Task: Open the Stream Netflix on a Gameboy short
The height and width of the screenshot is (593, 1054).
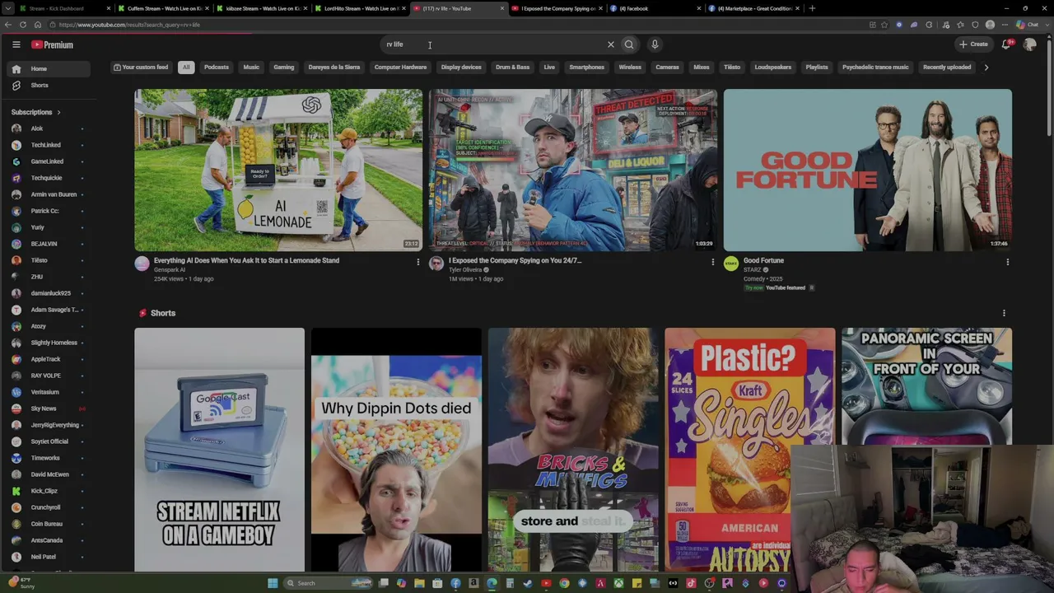Action: point(220,450)
